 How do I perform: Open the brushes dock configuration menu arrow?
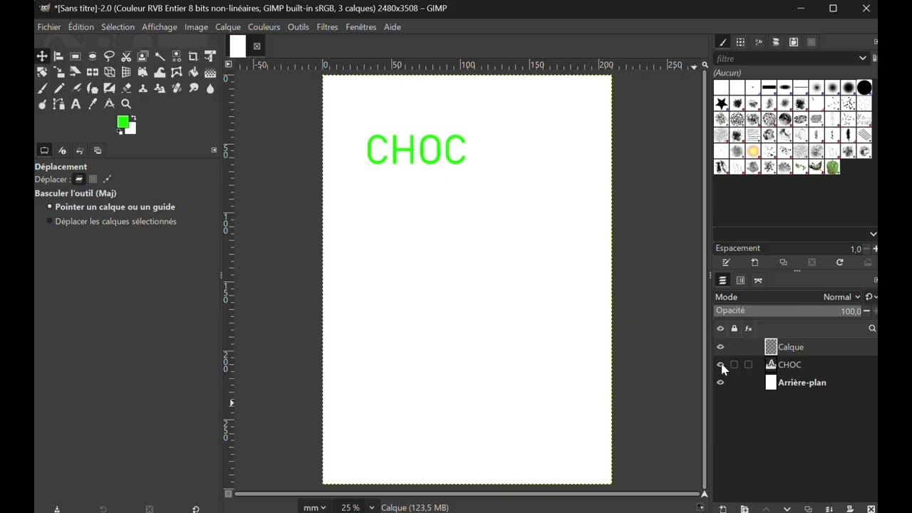click(x=876, y=42)
